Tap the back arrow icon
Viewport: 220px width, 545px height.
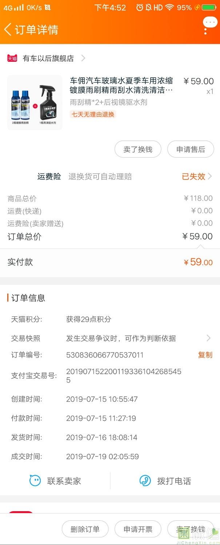pyautogui.click(x=8, y=29)
